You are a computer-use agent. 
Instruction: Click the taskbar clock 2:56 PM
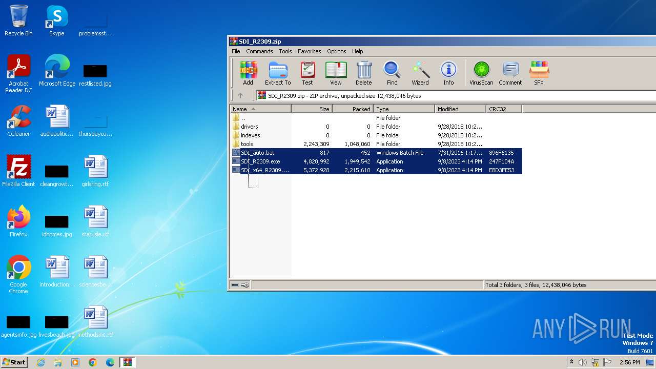[x=629, y=362]
